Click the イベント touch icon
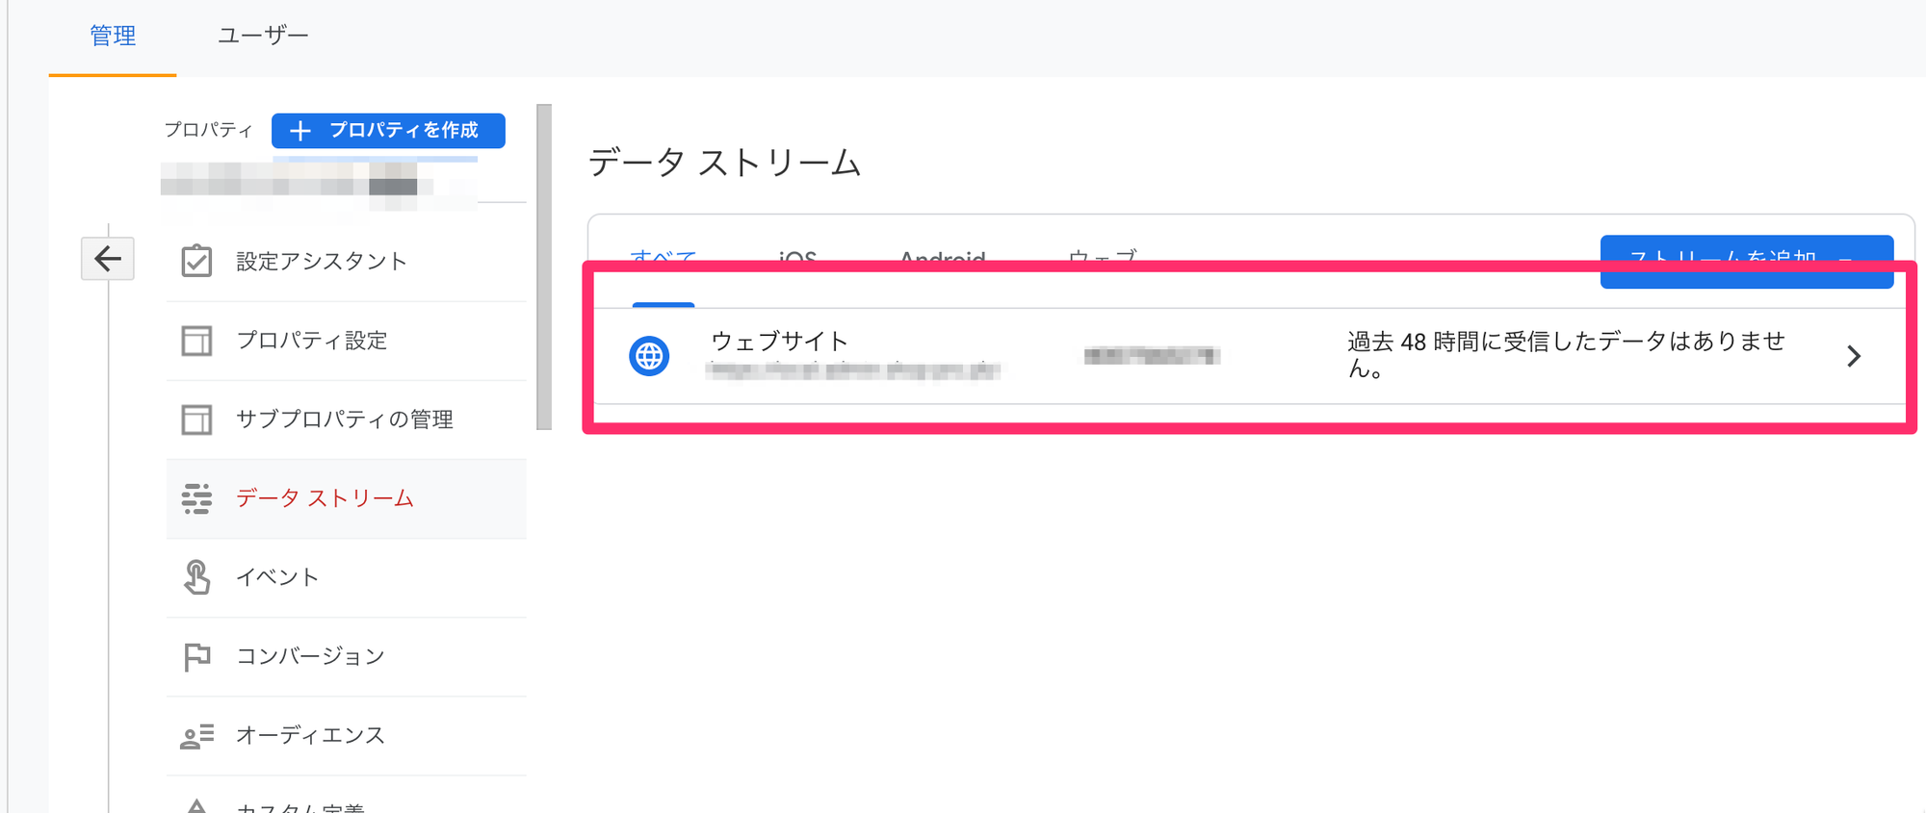The height and width of the screenshot is (813, 1926). pyautogui.click(x=196, y=577)
